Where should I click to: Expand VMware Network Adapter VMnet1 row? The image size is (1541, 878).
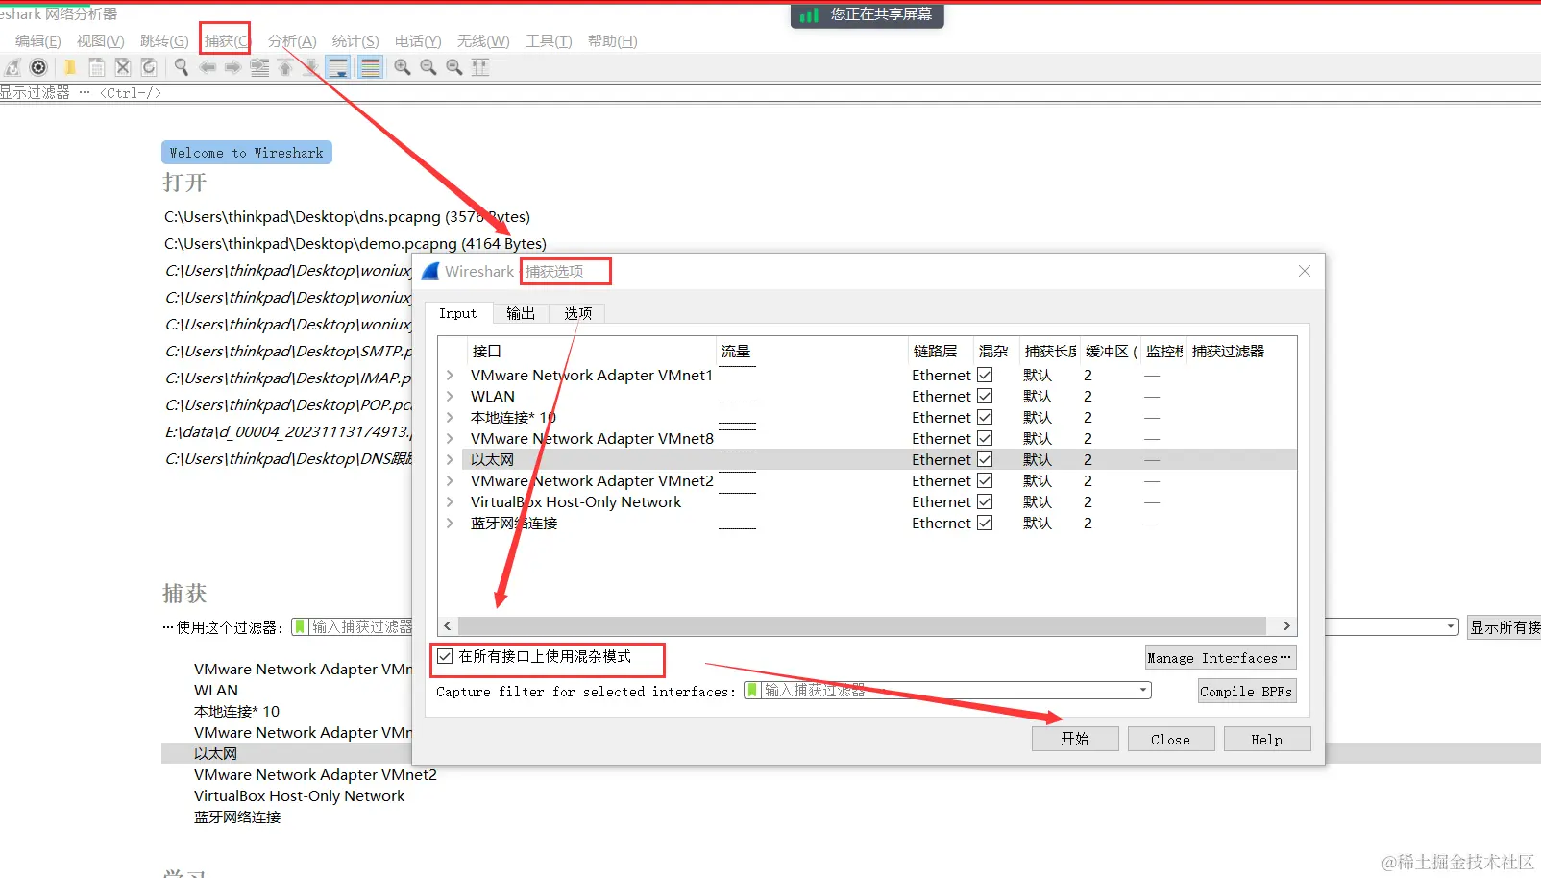[x=450, y=375]
